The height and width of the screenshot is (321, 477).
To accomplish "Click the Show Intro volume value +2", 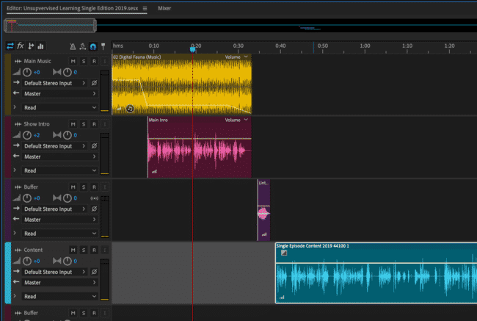I will (x=37, y=135).
